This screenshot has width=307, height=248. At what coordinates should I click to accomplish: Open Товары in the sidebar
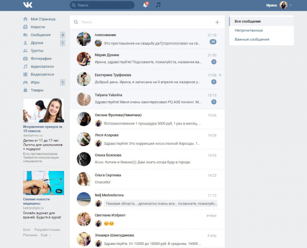37,90
